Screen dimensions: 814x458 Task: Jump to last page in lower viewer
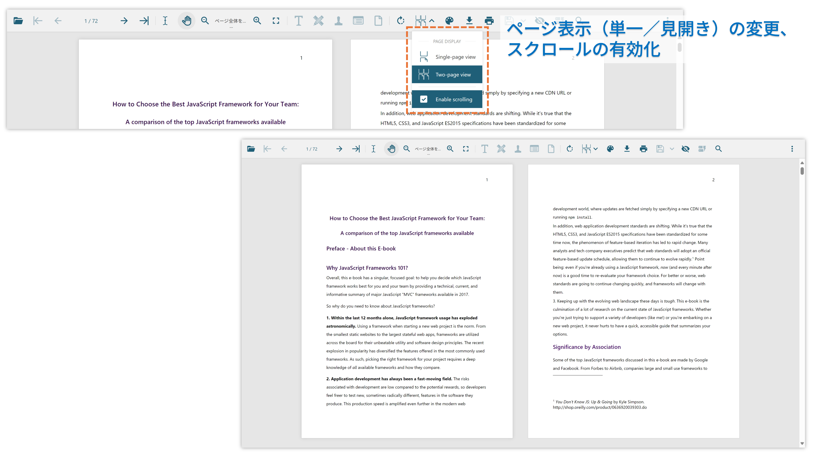coord(356,149)
